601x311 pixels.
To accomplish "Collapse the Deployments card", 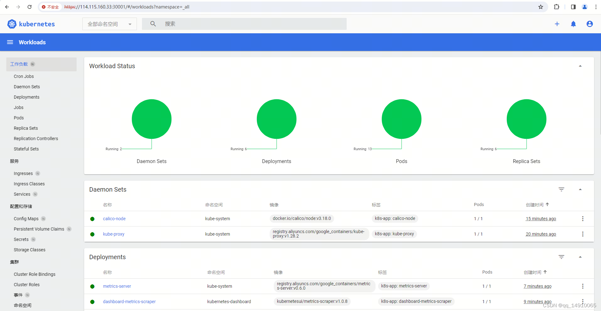I will click(x=580, y=257).
